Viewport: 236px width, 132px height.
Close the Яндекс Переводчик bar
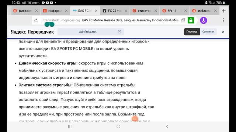click(223, 32)
